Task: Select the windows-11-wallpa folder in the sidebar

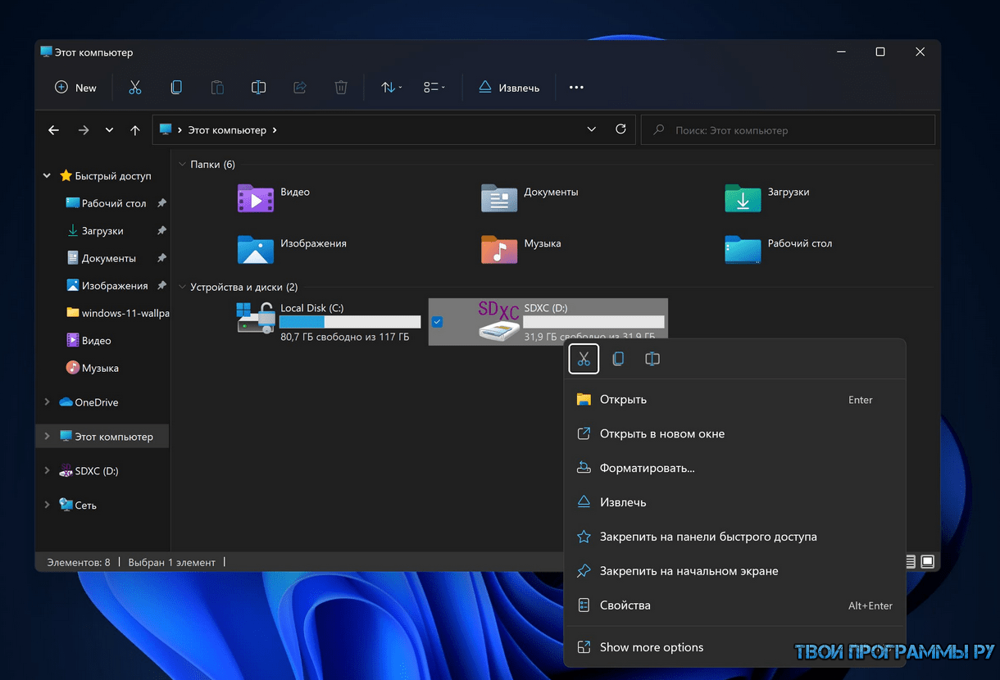Action: 117,313
